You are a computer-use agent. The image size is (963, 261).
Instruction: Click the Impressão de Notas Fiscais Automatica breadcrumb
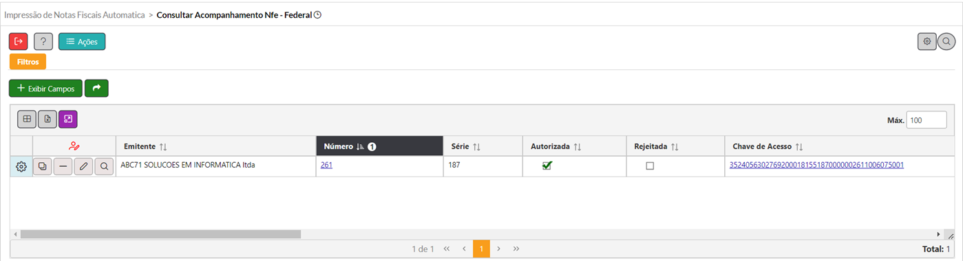[74, 14]
